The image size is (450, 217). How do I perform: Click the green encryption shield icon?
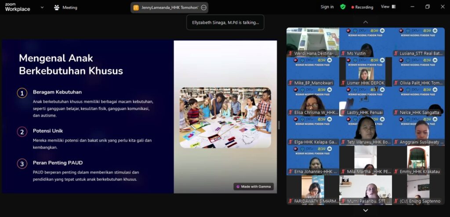(x=343, y=7)
